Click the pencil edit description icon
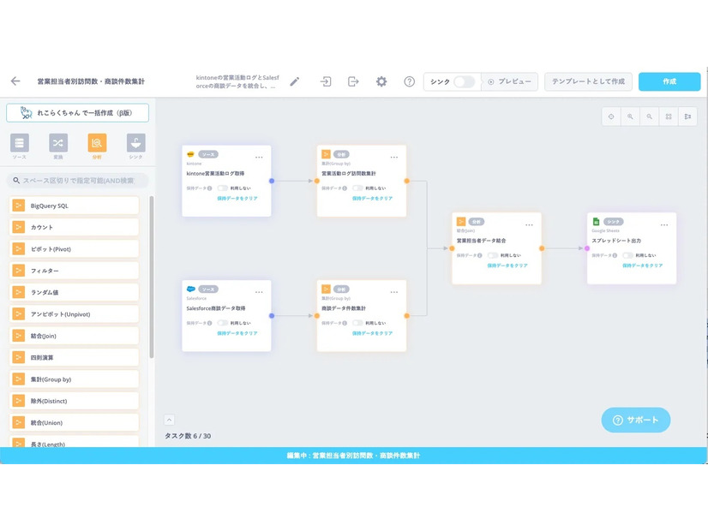This screenshot has height=531, width=708. [x=295, y=81]
